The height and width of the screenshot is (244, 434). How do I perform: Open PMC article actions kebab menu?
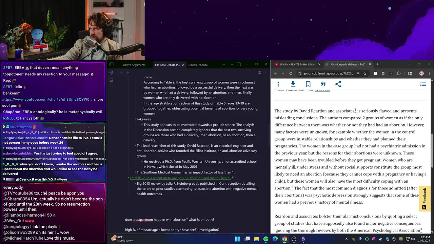[278, 84]
